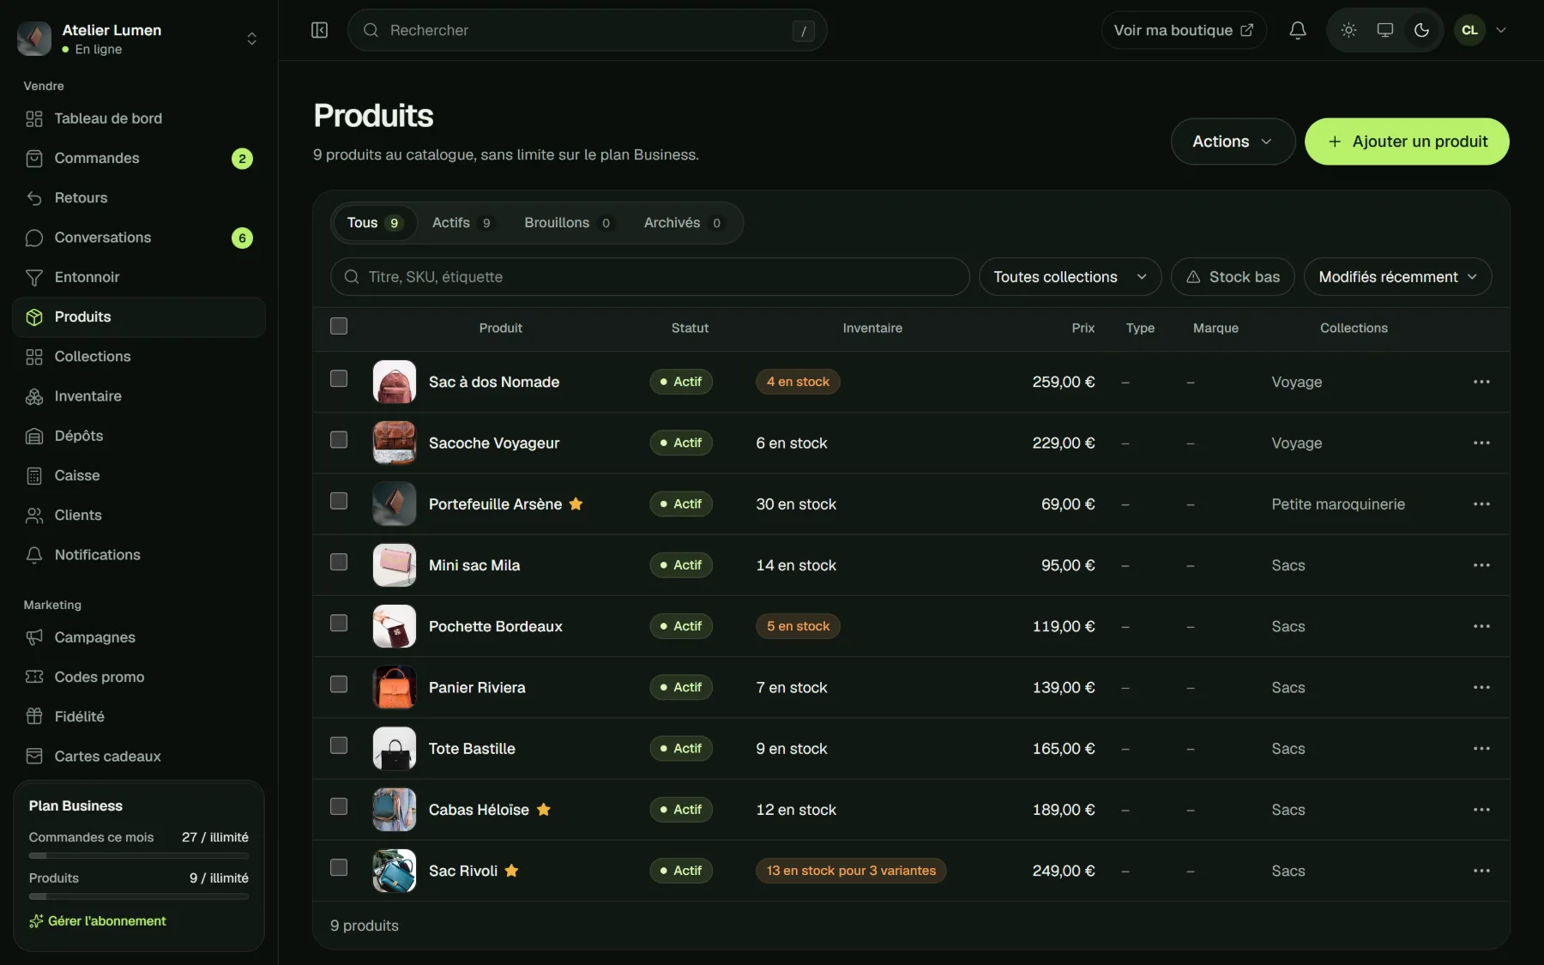Focus the Titre, SKU, étiquette field
The image size is (1544, 965).
(649, 277)
